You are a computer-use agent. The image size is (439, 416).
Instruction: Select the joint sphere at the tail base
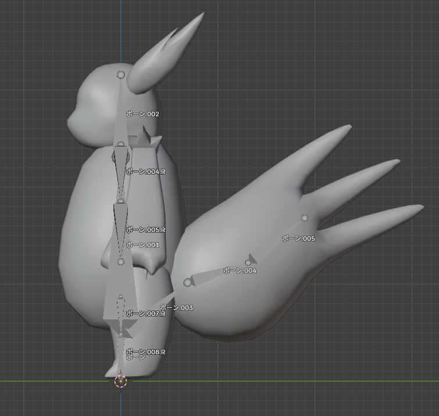click(187, 283)
